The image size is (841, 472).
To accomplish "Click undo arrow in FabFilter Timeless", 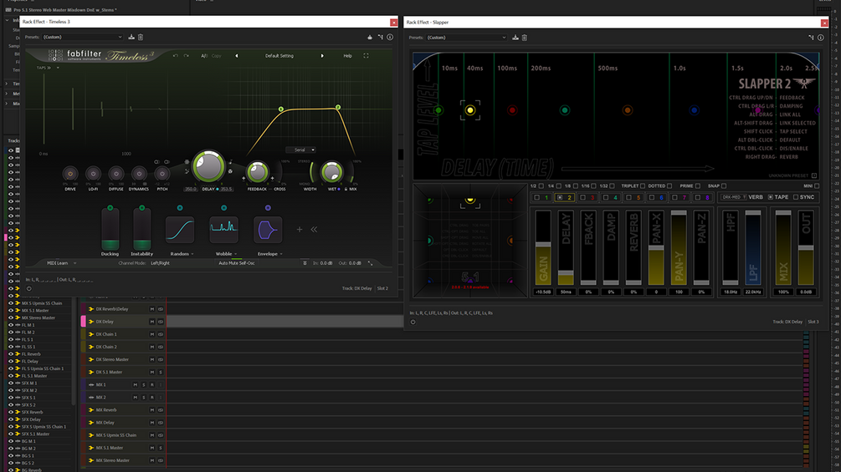I will pyautogui.click(x=176, y=56).
